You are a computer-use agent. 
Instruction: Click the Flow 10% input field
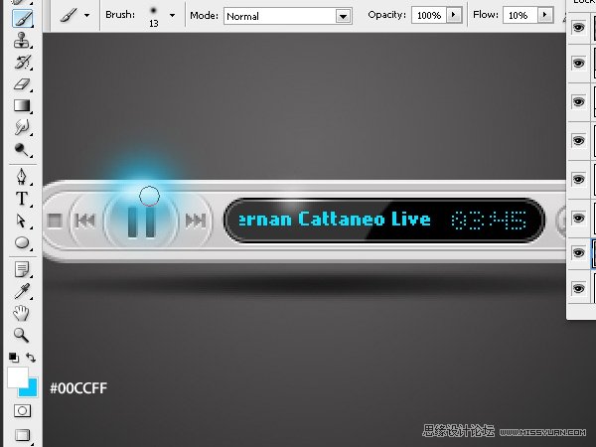click(x=520, y=15)
